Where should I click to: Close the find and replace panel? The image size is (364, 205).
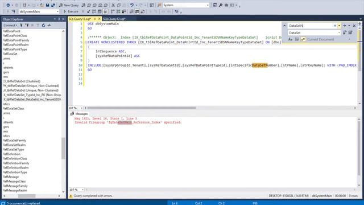[354, 26]
